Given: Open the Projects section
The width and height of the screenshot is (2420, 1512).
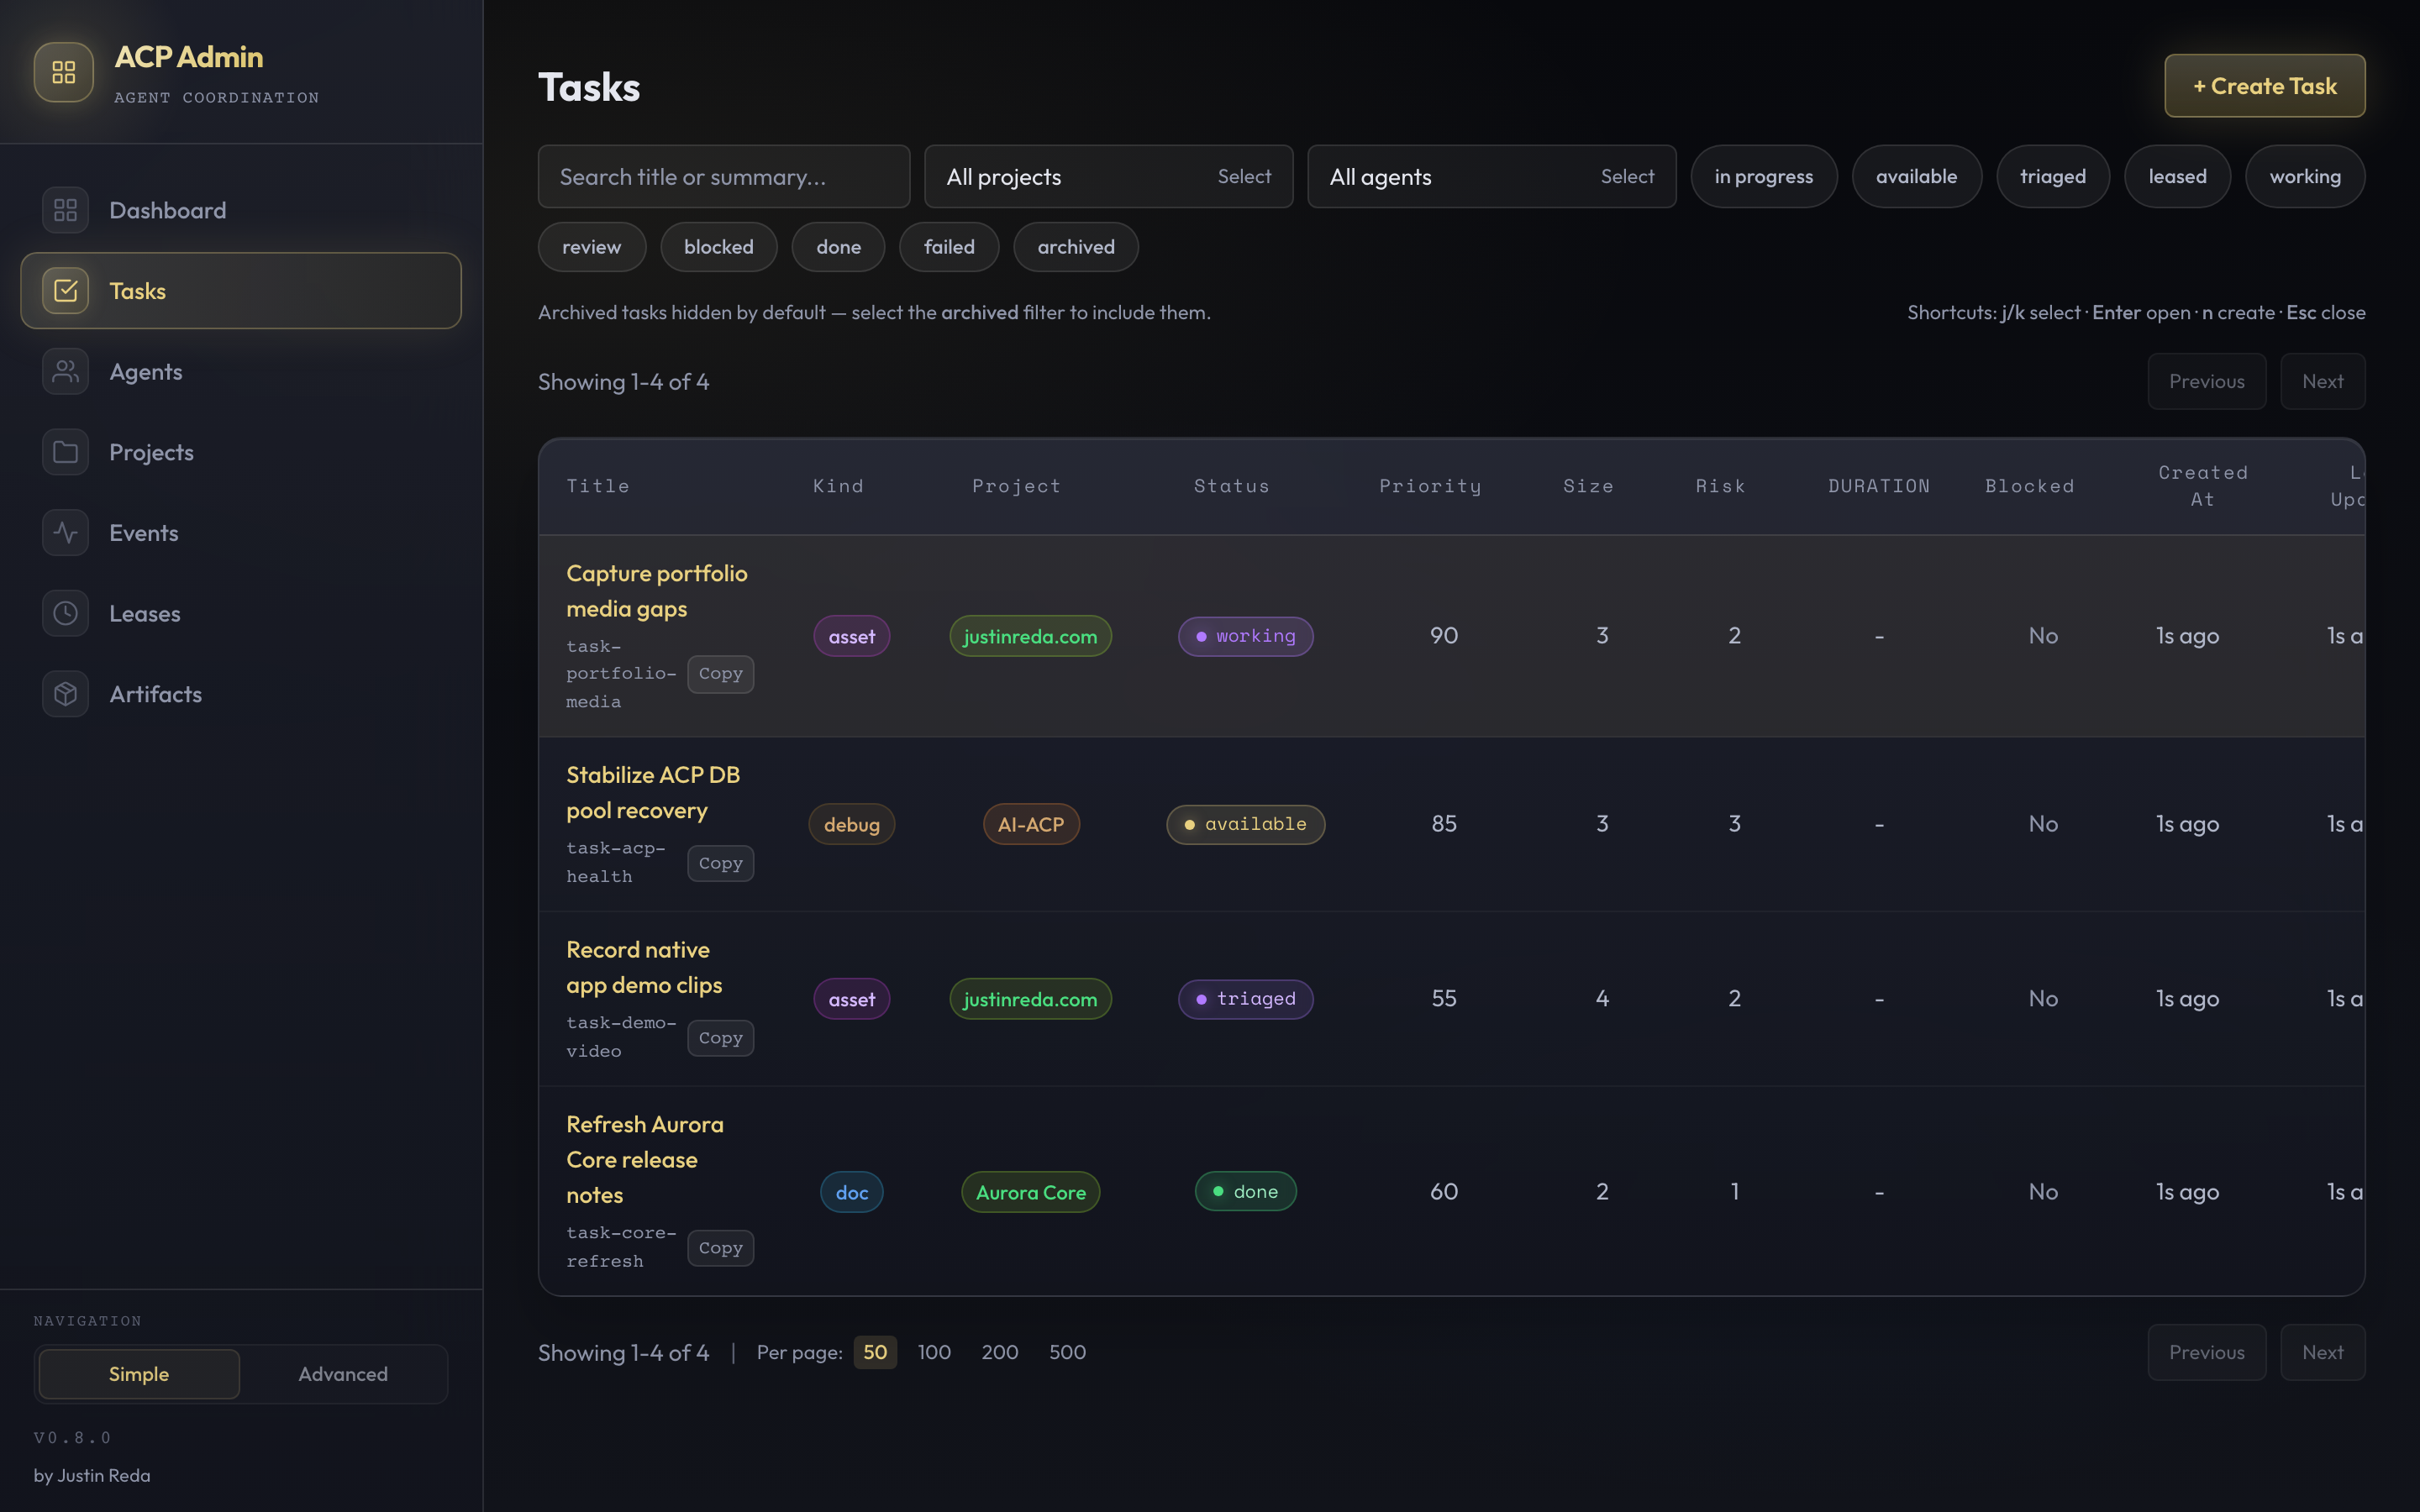Looking at the screenshot, I should click(241, 452).
